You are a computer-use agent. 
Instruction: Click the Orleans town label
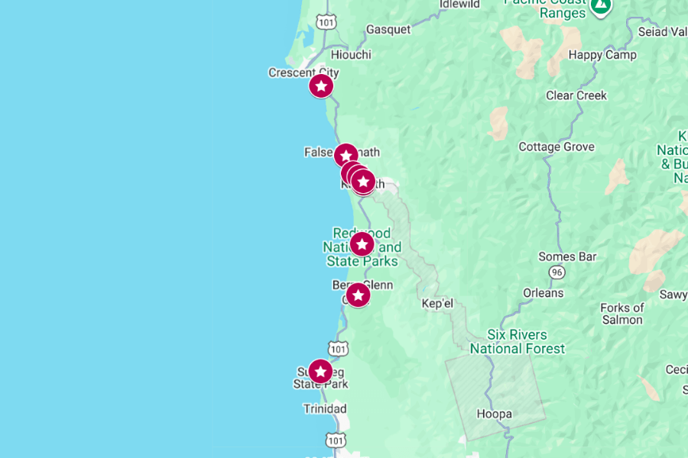[x=544, y=293]
